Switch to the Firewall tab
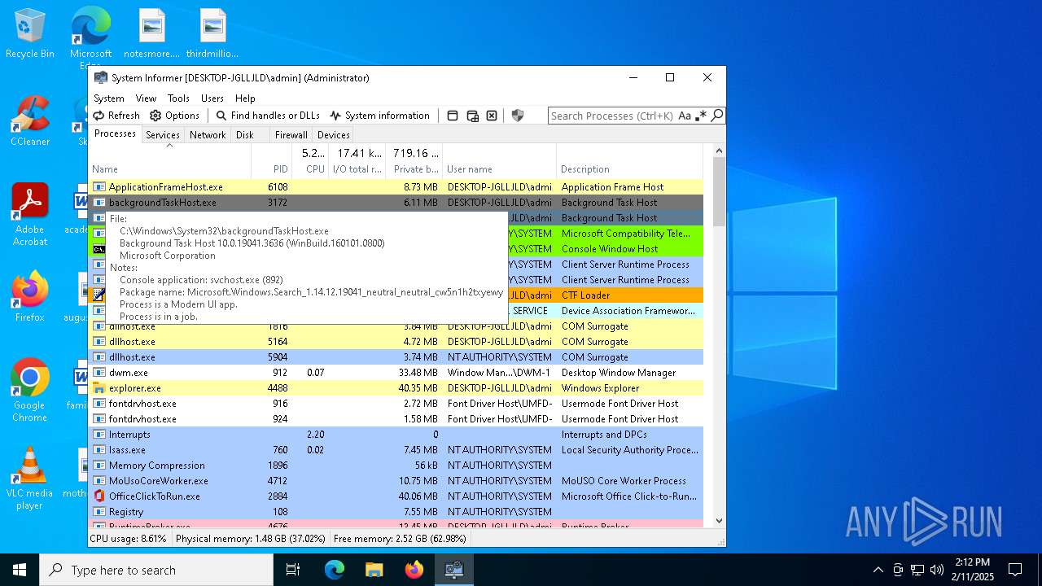1042x586 pixels. (x=291, y=135)
